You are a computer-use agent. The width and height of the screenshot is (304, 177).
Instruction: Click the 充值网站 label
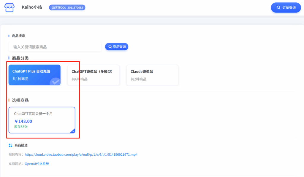click(x=16, y=164)
